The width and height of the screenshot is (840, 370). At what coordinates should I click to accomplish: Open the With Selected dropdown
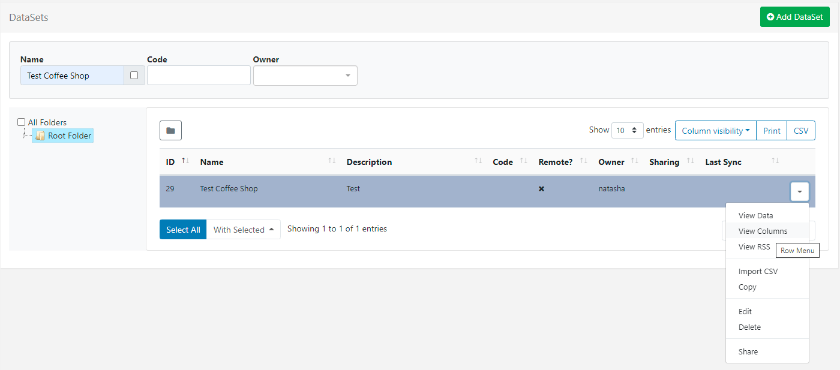(244, 229)
